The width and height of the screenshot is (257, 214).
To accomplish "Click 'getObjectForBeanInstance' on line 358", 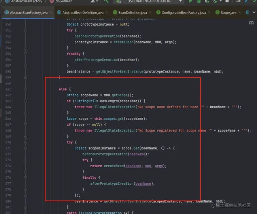I will click(x=120, y=72).
